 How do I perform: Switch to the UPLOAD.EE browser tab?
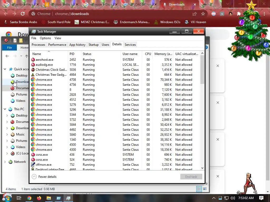tap(140, 4)
